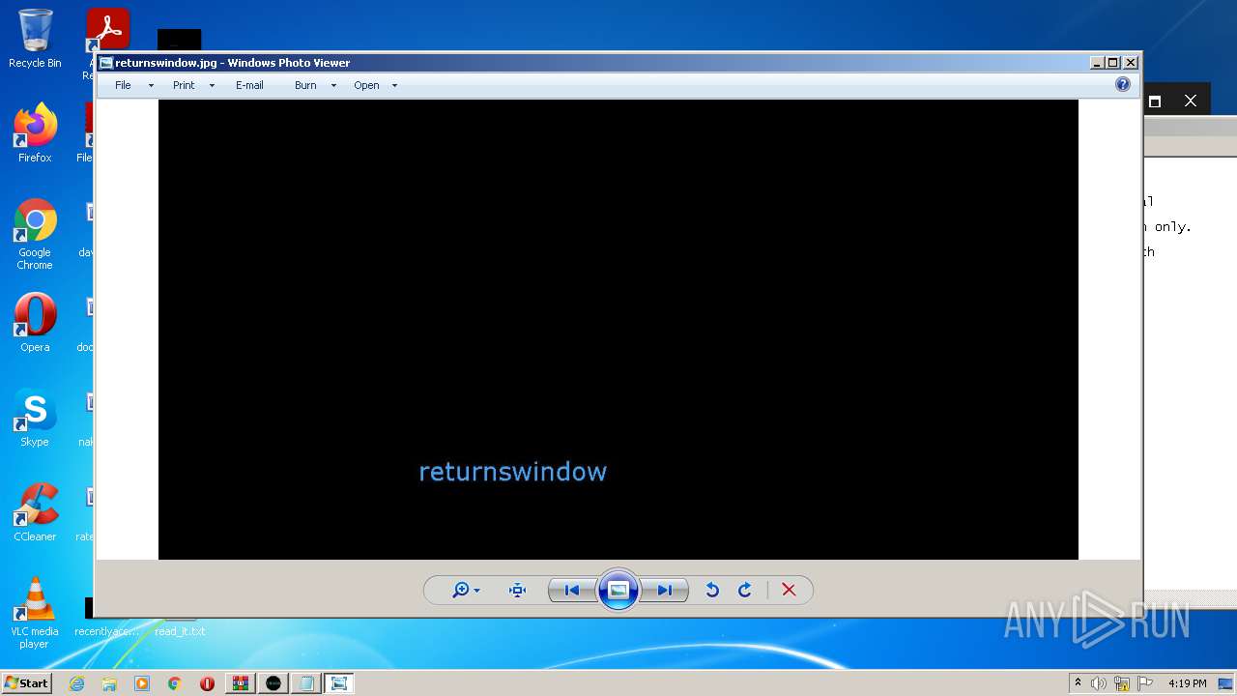Switch to the WinRAR taskbar item
The width and height of the screenshot is (1237, 696).
coord(241,683)
